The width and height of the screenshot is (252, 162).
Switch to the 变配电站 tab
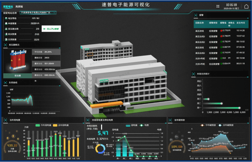click(x=8, y=6)
